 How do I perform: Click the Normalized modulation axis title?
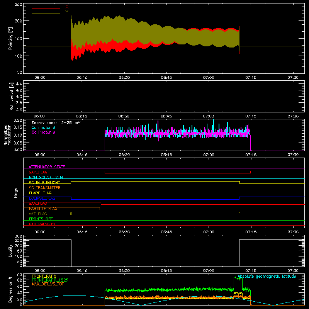[x=7, y=135]
